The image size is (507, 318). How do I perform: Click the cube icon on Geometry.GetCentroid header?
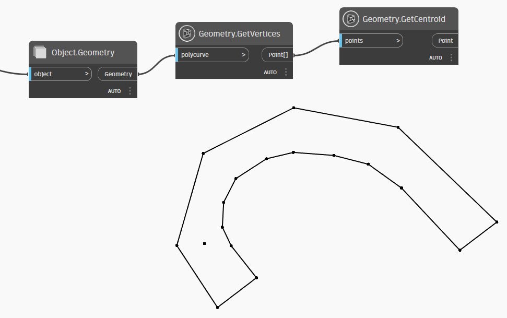click(x=350, y=19)
